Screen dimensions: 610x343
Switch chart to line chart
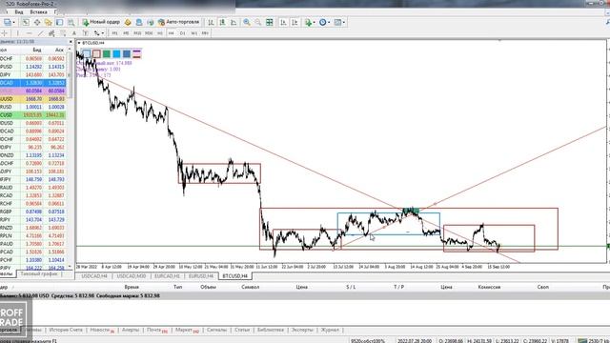[234, 22]
